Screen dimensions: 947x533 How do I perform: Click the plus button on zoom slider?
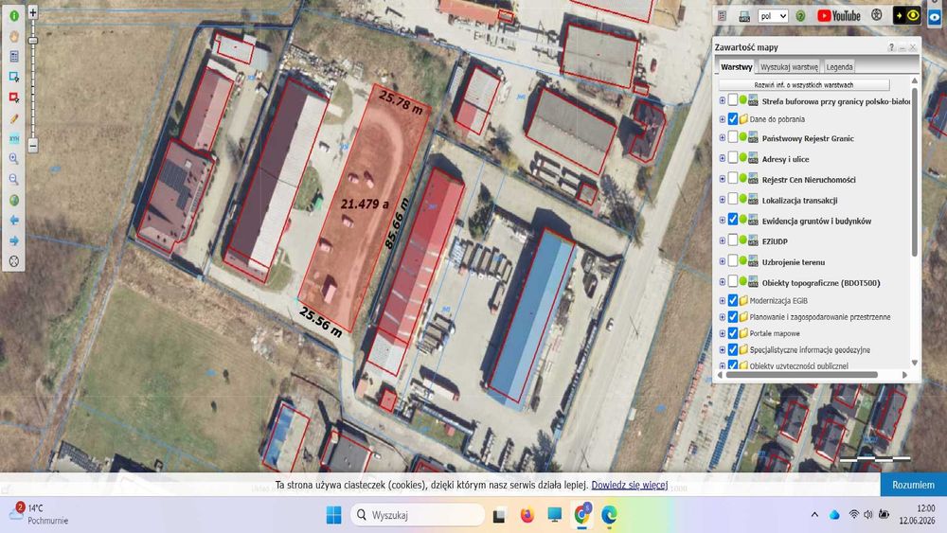pyautogui.click(x=33, y=12)
